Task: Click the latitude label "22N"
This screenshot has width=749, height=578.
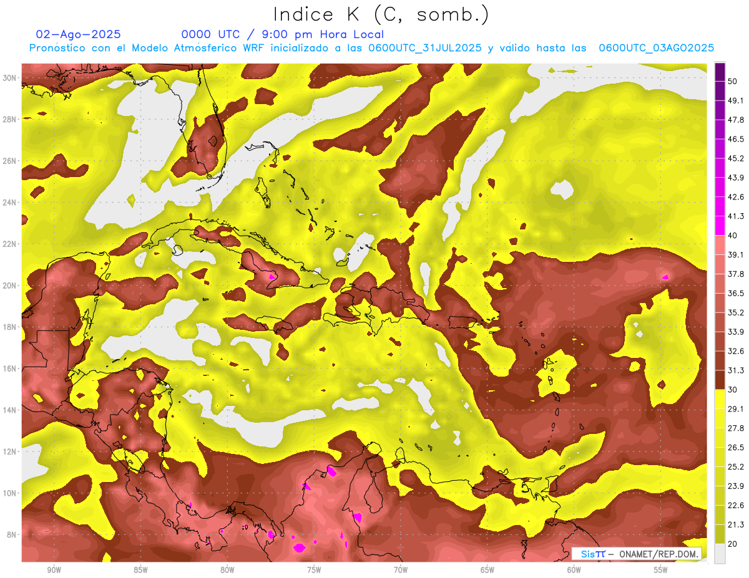Action: (x=11, y=244)
